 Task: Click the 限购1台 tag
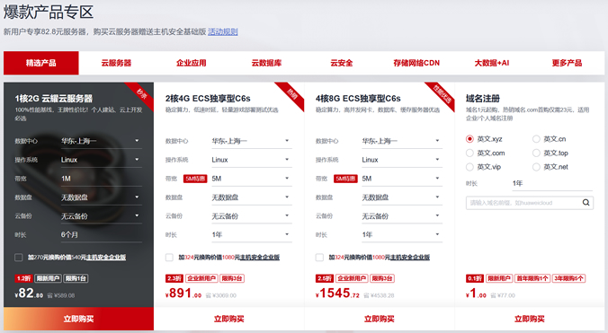(x=76, y=278)
